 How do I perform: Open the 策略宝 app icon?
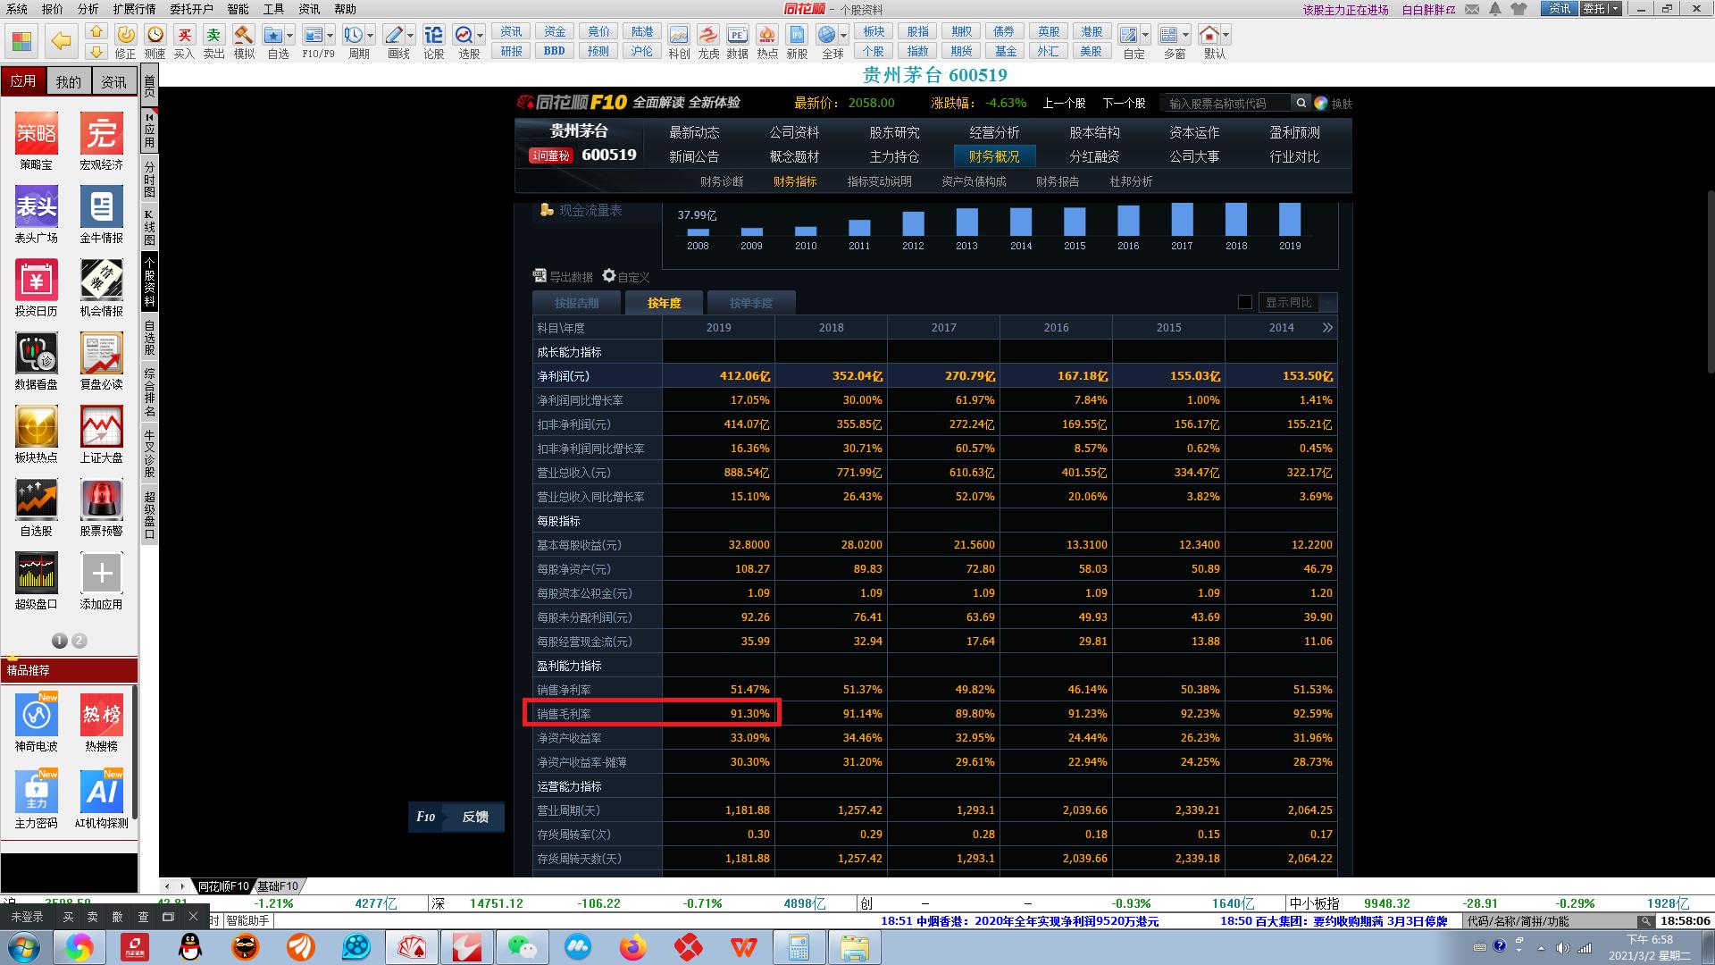[x=36, y=134]
